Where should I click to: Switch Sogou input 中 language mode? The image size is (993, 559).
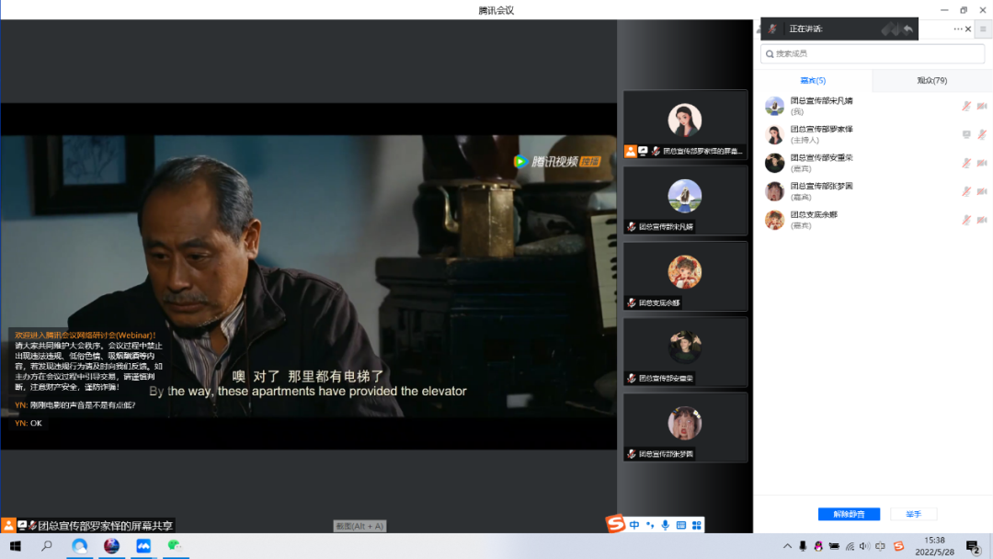tap(634, 525)
